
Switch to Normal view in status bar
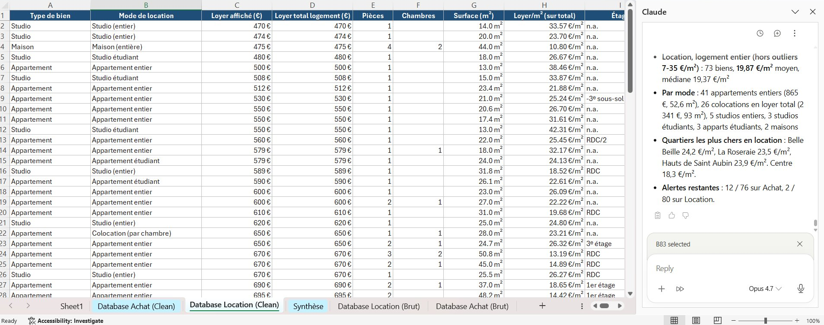pos(674,320)
